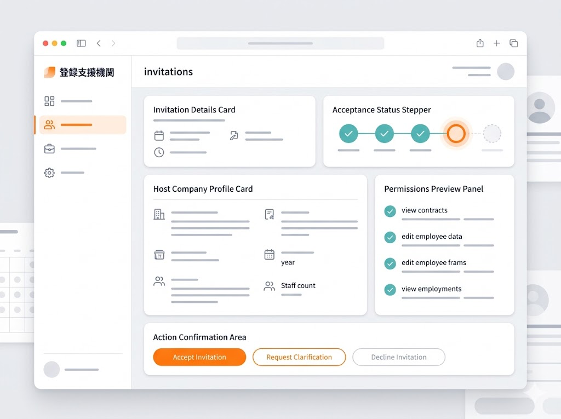
Task: Click the storefront icon in Host Company Profile
Action: pyautogui.click(x=159, y=255)
